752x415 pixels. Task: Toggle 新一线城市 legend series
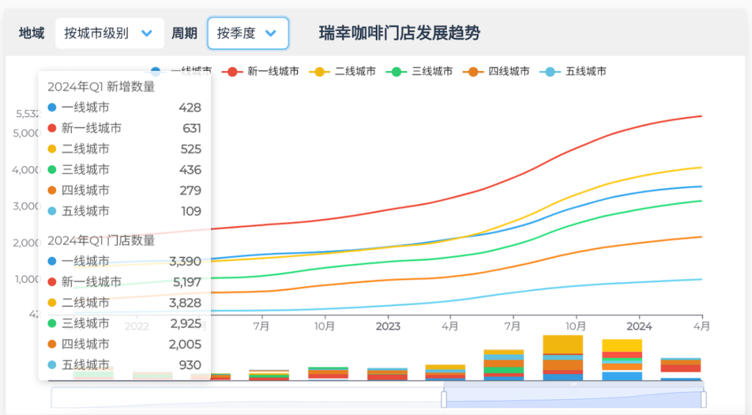tap(260, 72)
